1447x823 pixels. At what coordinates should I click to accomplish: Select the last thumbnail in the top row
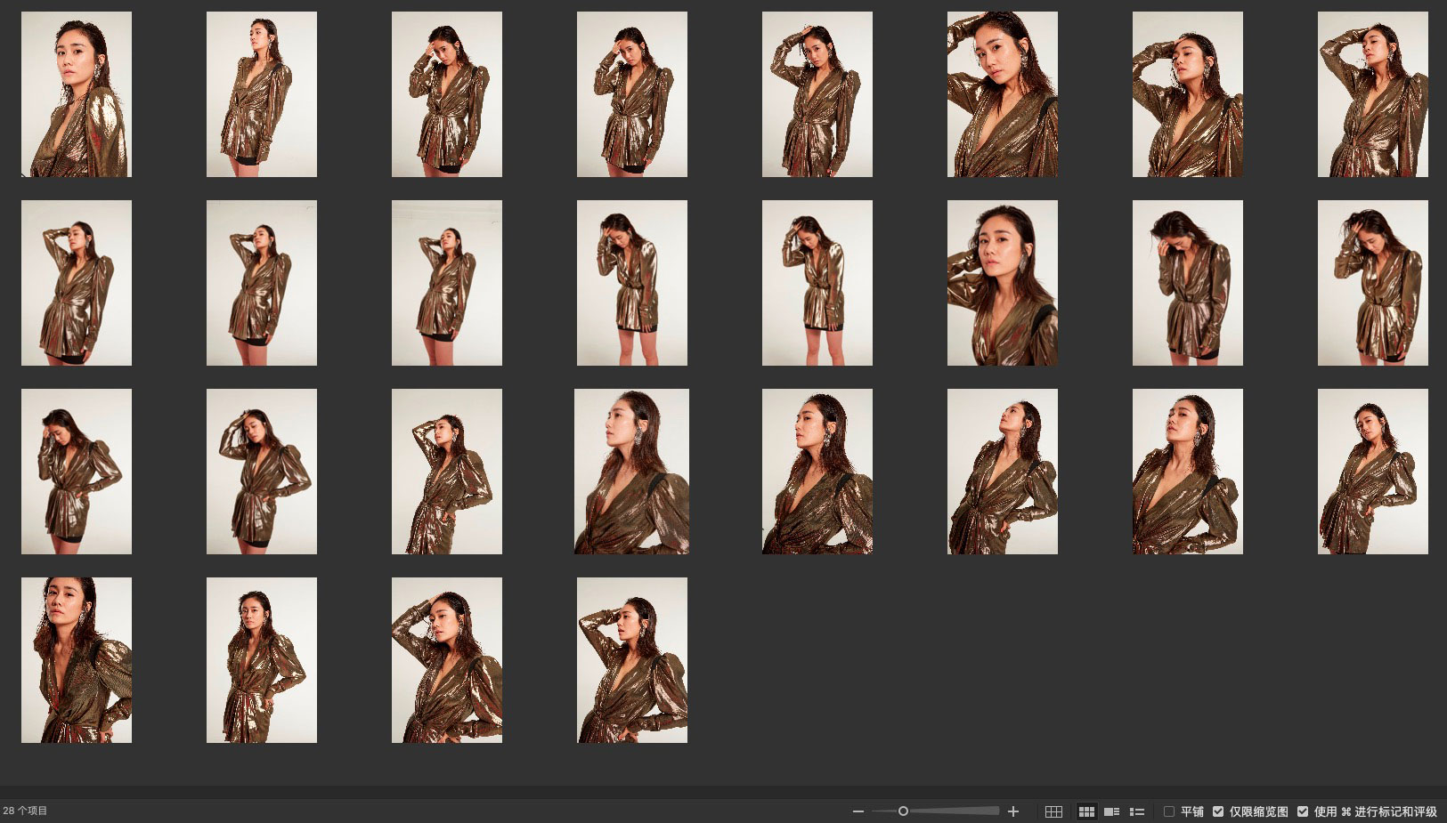pyautogui.click(x=1372, y=94)
